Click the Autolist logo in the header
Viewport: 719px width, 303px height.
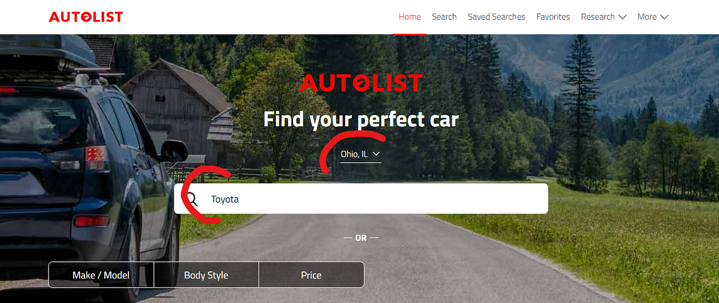86,17
